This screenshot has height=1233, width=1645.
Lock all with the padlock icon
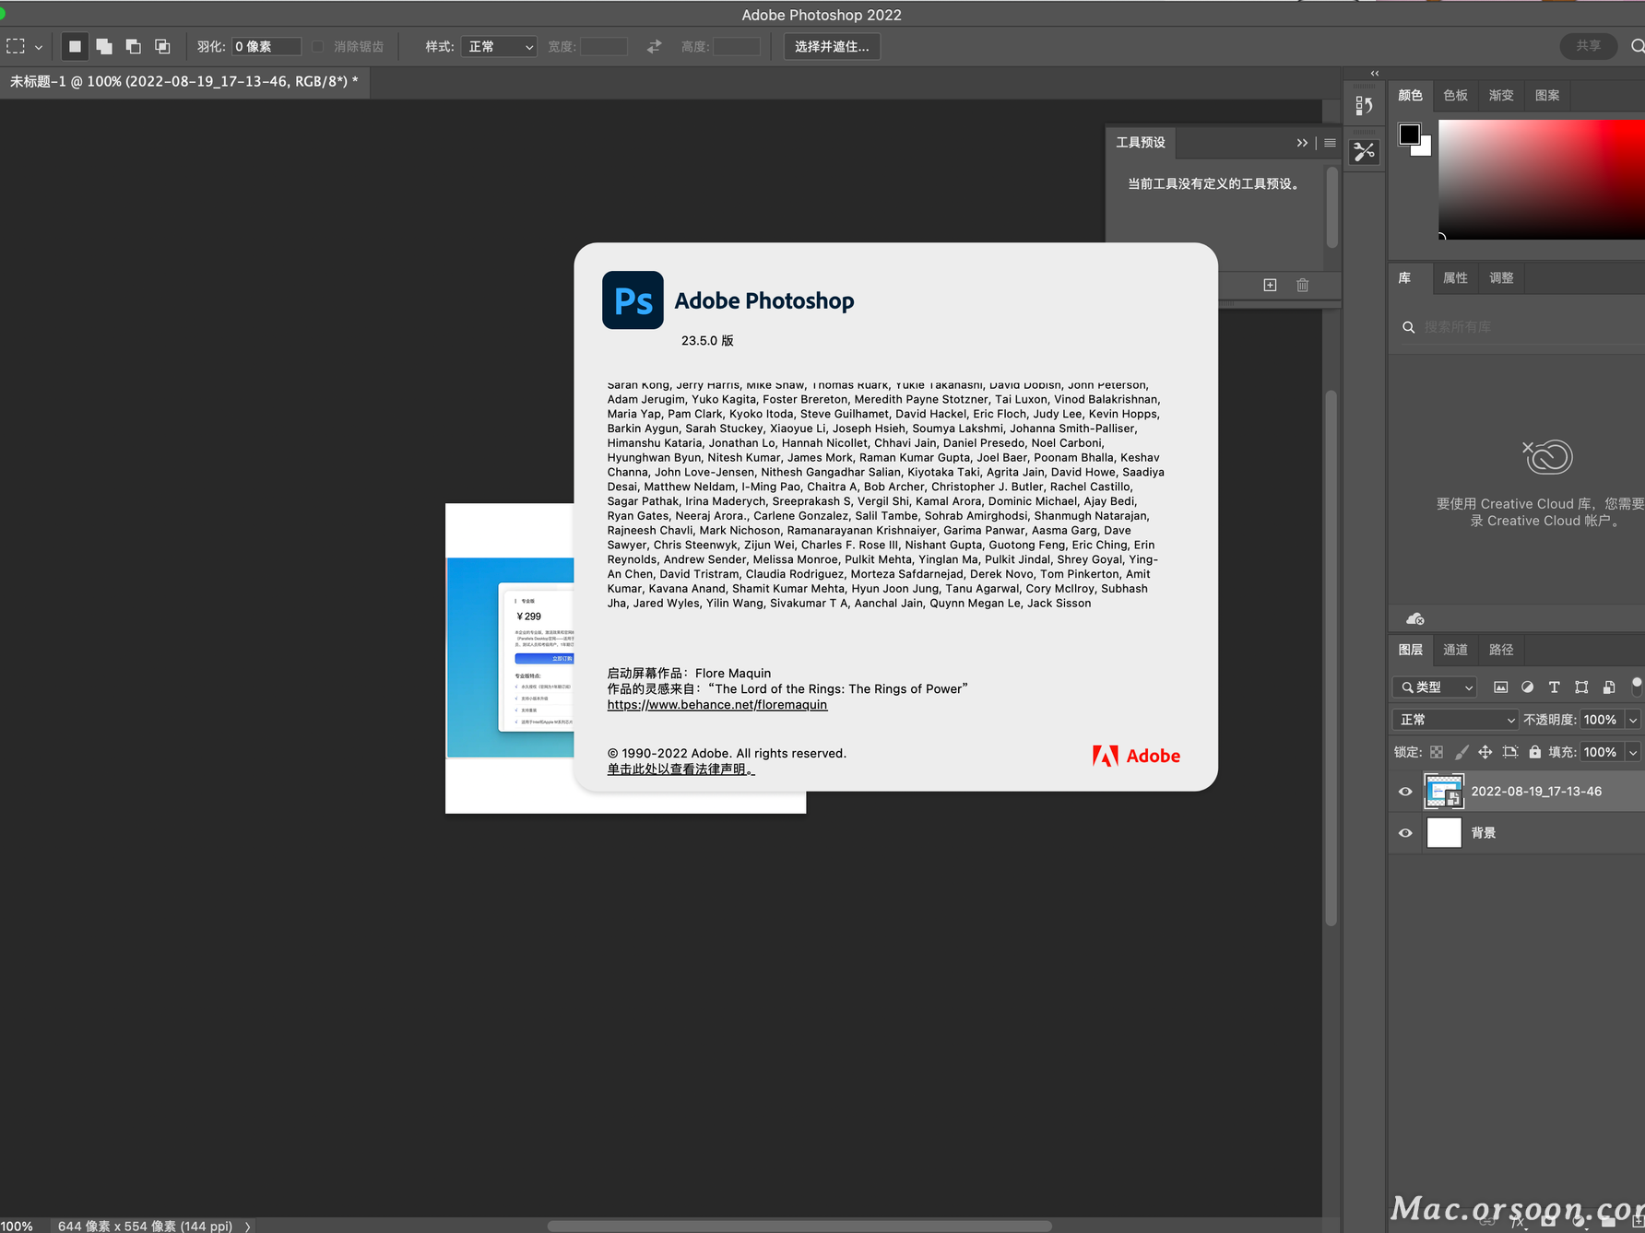pos(1535,753)
